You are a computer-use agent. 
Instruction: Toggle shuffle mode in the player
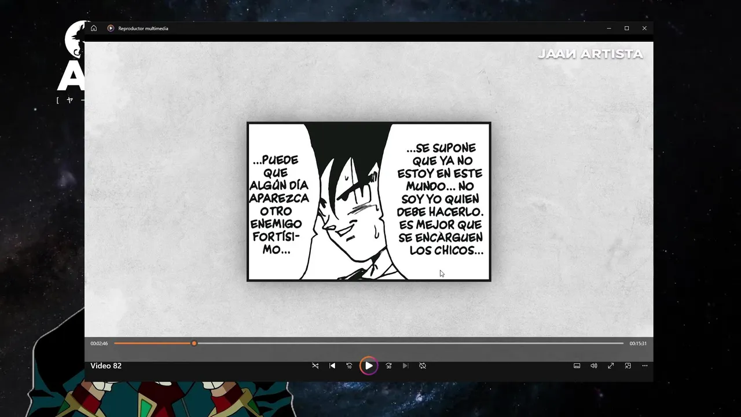(x=315, y=366)
